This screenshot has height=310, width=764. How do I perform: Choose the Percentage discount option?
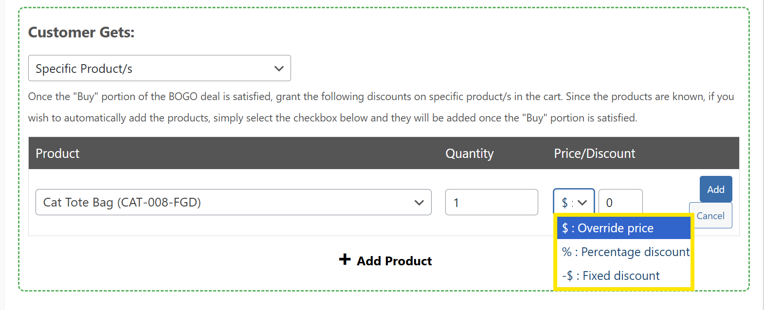coord(625,252)
